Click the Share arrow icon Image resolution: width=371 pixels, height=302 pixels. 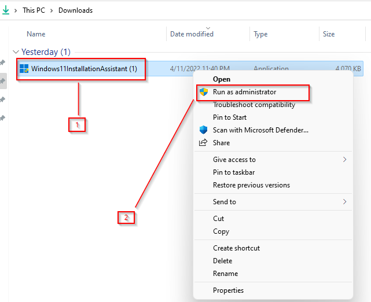203,143
